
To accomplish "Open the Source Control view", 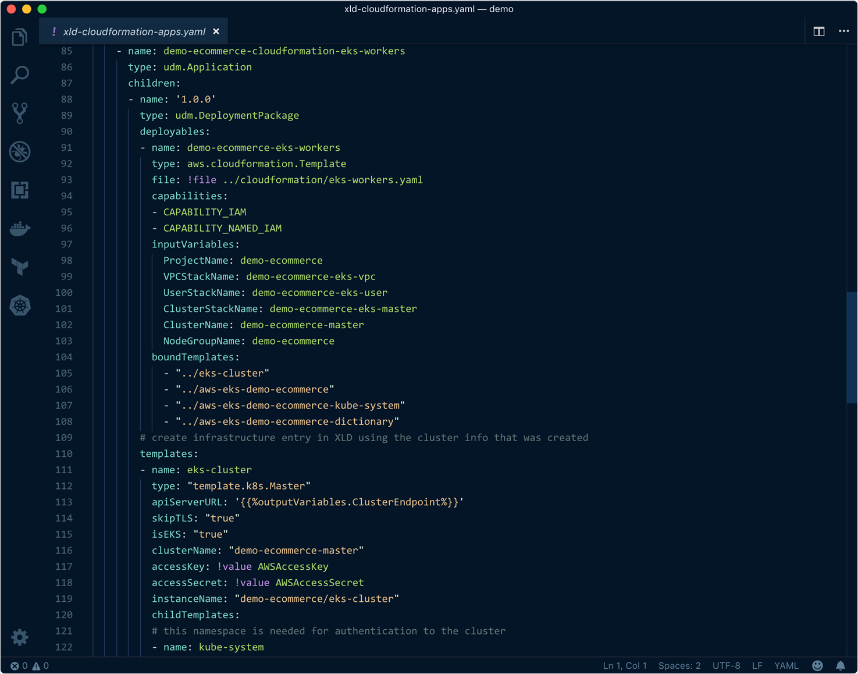I will pyautogui.click(x=20, y=113).
